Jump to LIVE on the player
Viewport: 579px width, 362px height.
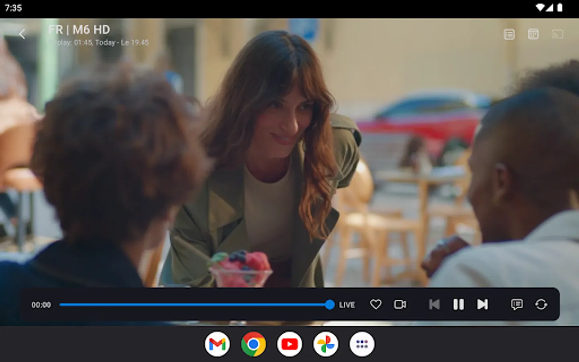pyautogui.click(x=347, y=305)
